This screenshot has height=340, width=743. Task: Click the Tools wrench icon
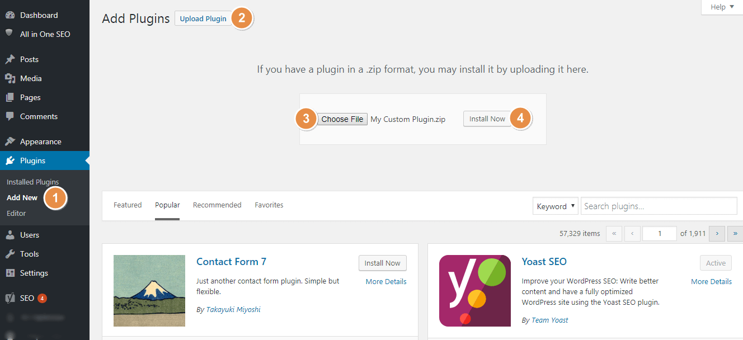pos(10,254)
